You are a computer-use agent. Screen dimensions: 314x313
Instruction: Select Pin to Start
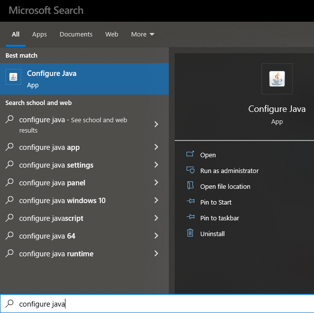216,202
